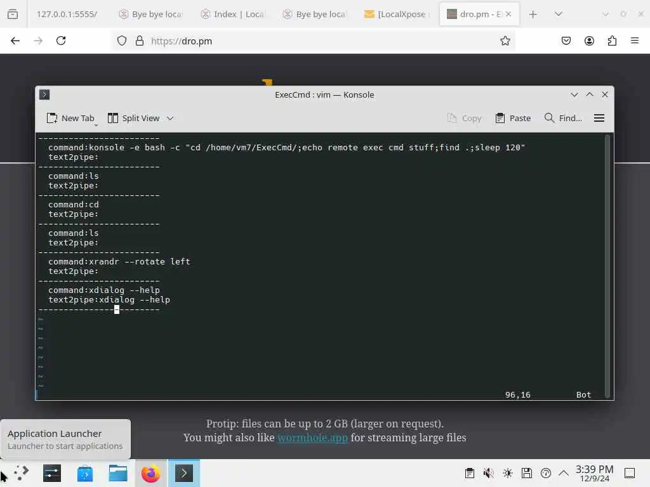650x487 pixels.
Task: Reload the dro.pm page
Action: [61, 41]
